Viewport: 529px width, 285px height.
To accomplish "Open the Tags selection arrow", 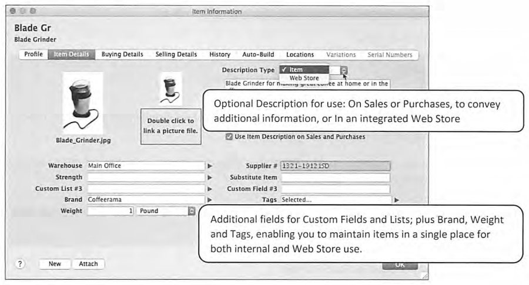I will point(397,200).
